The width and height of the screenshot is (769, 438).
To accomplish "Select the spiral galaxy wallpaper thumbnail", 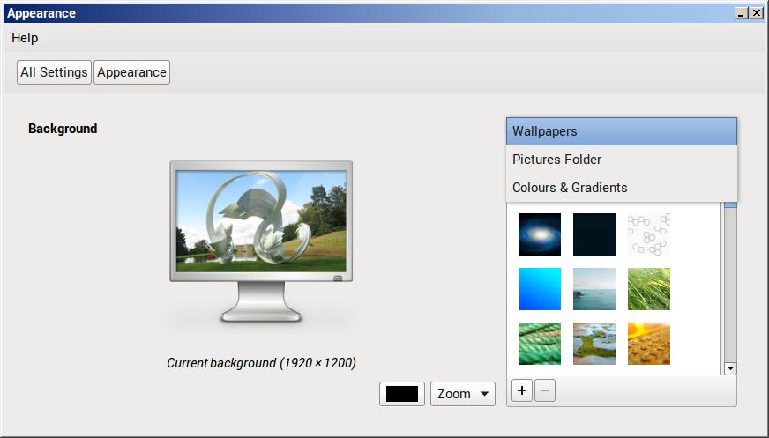I will click(x=540, y=234).
